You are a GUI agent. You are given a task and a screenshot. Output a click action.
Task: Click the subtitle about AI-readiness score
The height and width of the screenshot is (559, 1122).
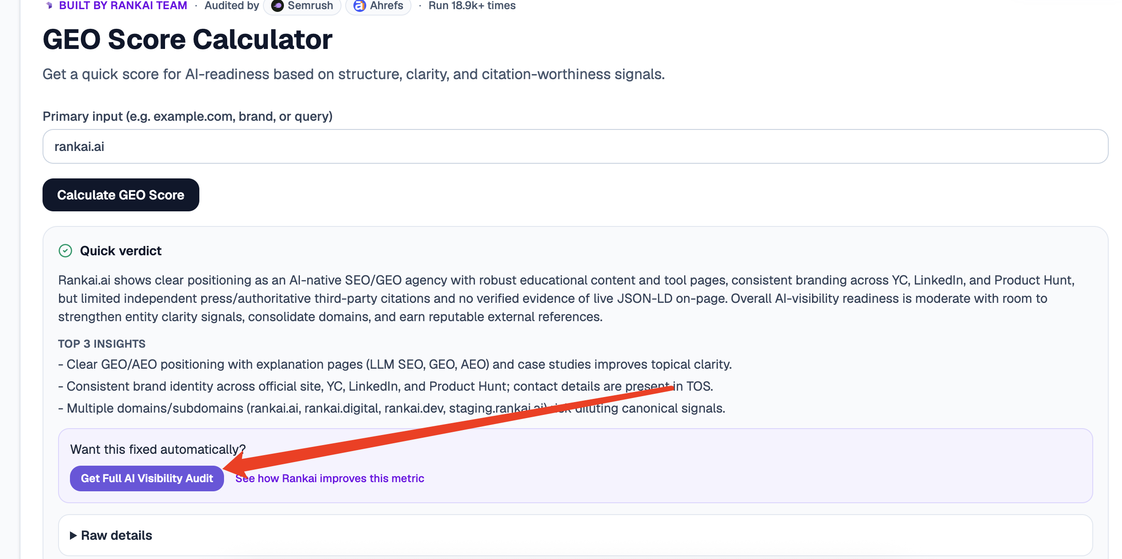[353, 74]
